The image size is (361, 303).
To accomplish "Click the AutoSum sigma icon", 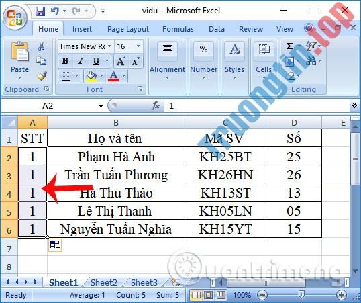I will pos(290,46).
